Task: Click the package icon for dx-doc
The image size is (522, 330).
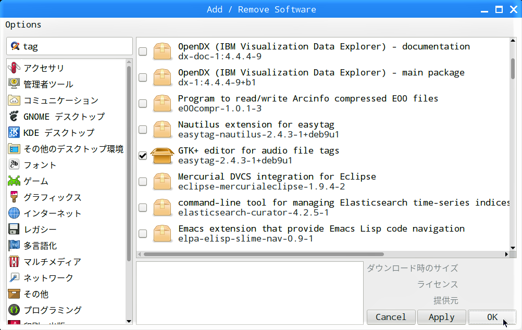Action: (x=162, y=51)
